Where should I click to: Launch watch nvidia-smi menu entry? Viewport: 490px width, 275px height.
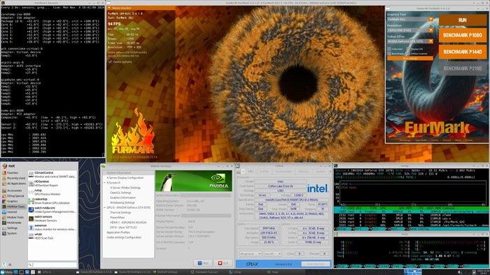(52, 209)
